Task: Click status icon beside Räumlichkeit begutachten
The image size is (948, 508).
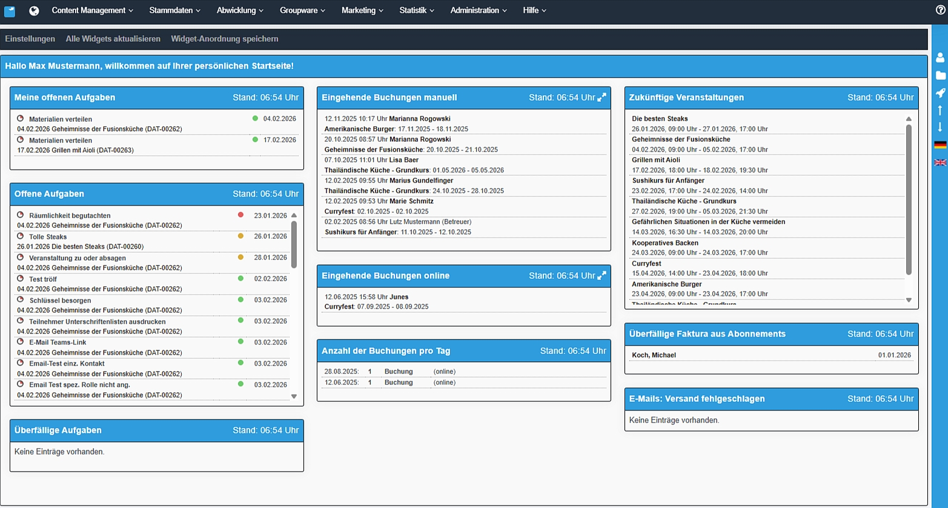Action: pyautogui.click(x=20, y=215)
